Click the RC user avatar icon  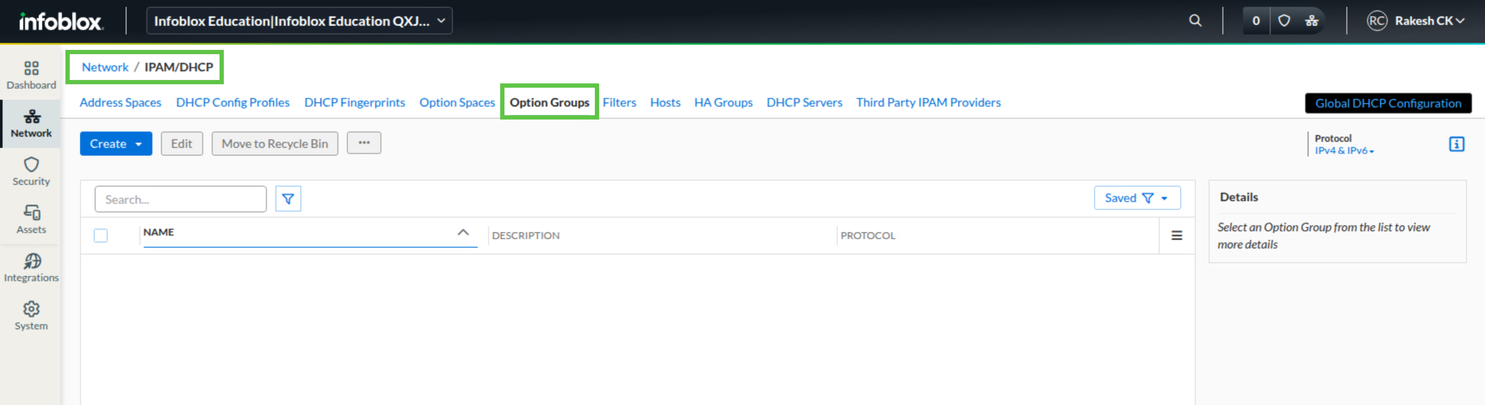coord(1377,21)
